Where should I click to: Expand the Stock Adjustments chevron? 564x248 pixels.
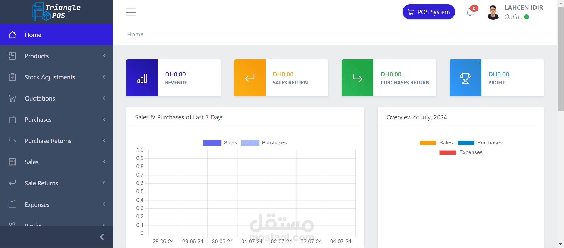pyautogui.click(x=104, y=77)
